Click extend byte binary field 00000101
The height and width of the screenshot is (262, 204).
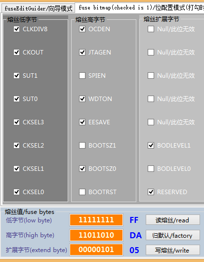click(96, 250)
